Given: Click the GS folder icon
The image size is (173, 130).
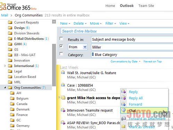Looking at the screenshot, I should [x=10, y=50].
